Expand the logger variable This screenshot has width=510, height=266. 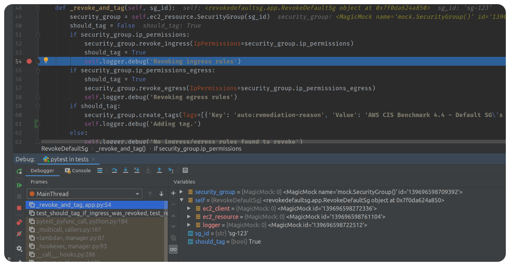point(189,225)
